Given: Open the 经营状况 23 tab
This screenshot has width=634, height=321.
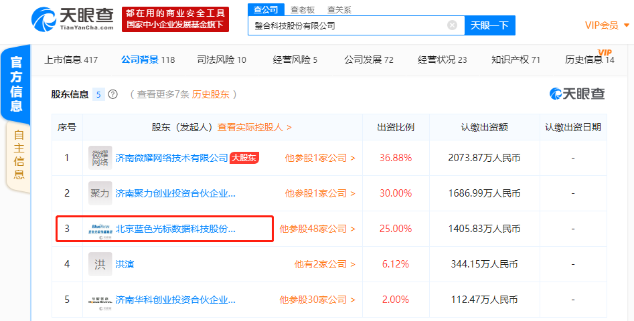Looking at the screenshot, I should pyautogui.click(x=443, y=60).
